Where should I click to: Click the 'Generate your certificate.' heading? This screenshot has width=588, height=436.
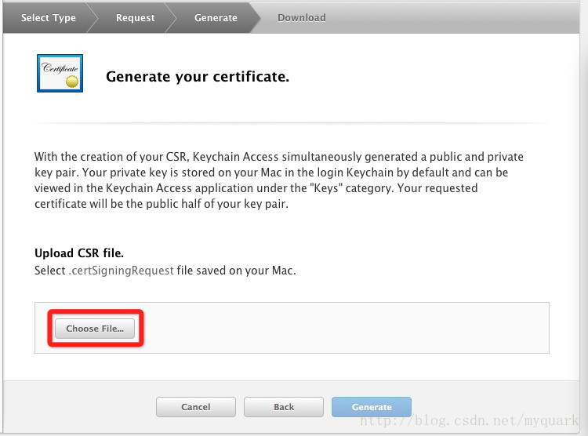click(198, 77)
